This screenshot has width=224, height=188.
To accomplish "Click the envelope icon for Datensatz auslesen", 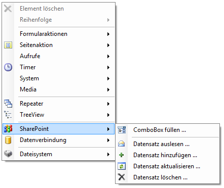I will click(122, 144).
